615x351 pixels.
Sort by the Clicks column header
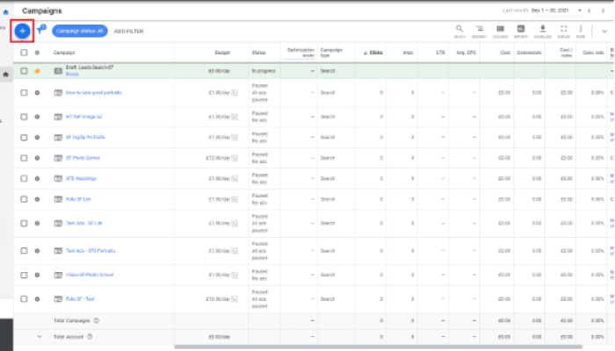[373, 53]
